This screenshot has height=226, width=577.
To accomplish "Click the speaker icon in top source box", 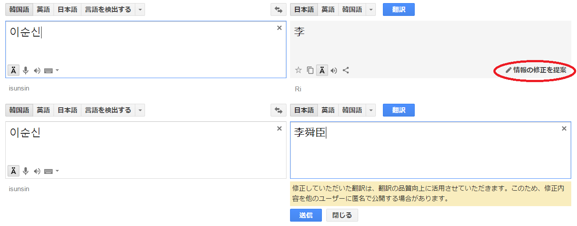I will coord(37,70).
